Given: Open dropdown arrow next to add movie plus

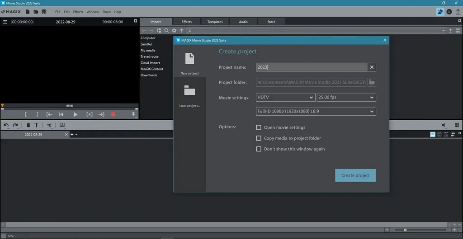Looking at the screenshot, I should 76,135.
